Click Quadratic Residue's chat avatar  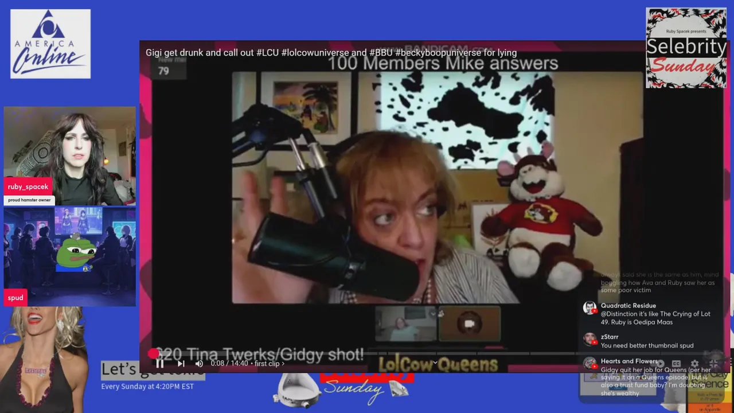click(x=589, y=308)
